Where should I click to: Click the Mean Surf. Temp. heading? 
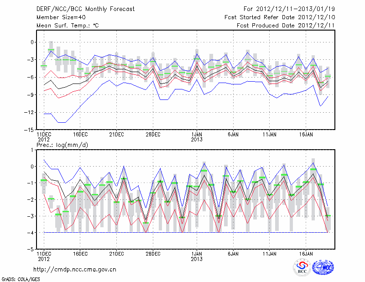click(x=68, y=26)
